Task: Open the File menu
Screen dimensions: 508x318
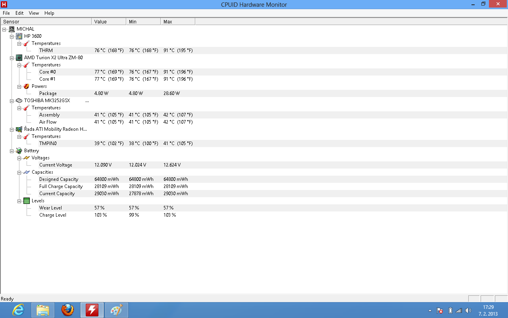Action: click(6, 13)
